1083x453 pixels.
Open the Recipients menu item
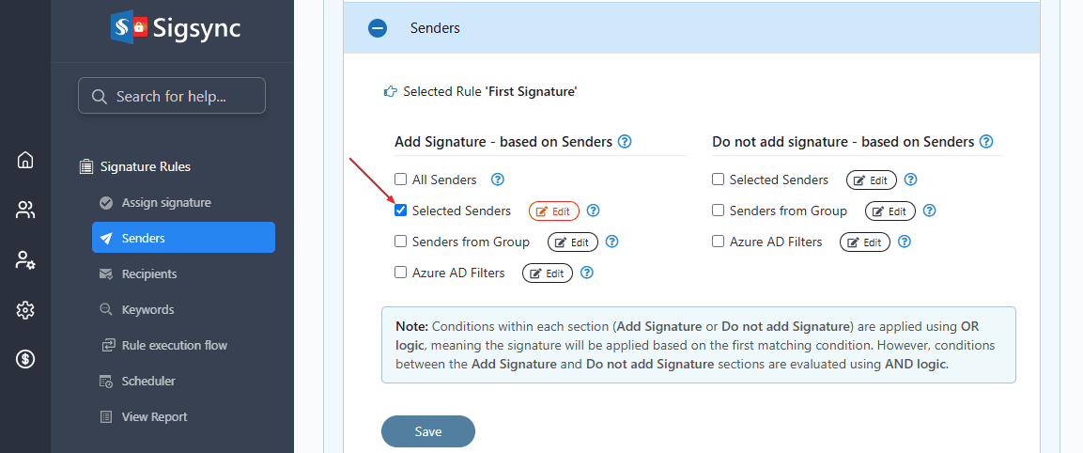pyautogui.click(x=149, y=274)
